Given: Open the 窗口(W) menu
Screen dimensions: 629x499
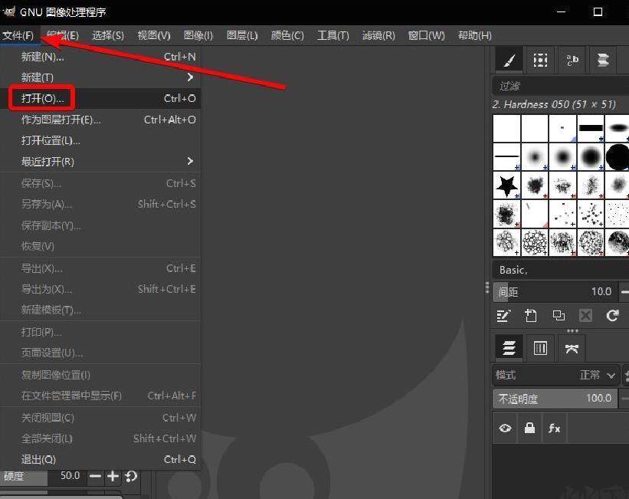Looking at the screenshot, I should click(427, 36).
